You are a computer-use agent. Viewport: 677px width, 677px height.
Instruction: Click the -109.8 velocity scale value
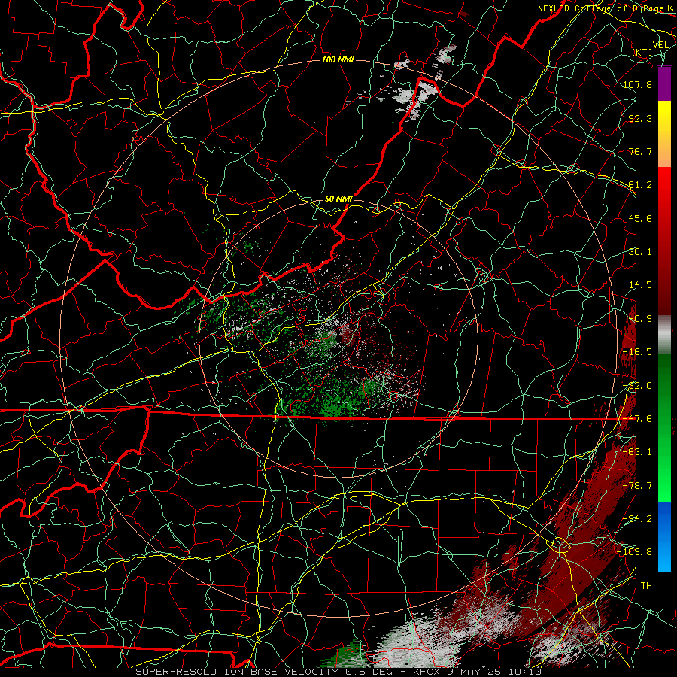coord(634,552)
